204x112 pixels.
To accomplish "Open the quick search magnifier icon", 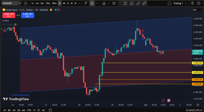I will pos(192,3).
